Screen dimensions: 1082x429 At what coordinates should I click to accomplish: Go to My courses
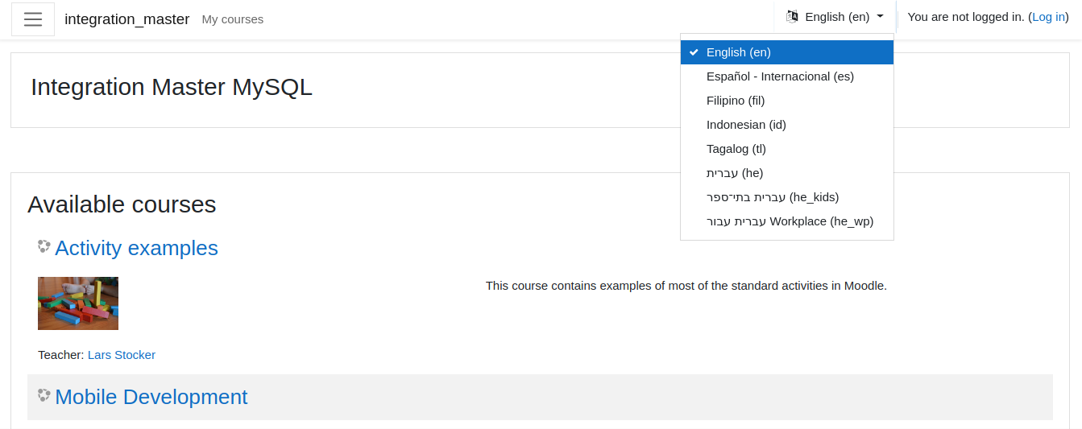(232, 19)
